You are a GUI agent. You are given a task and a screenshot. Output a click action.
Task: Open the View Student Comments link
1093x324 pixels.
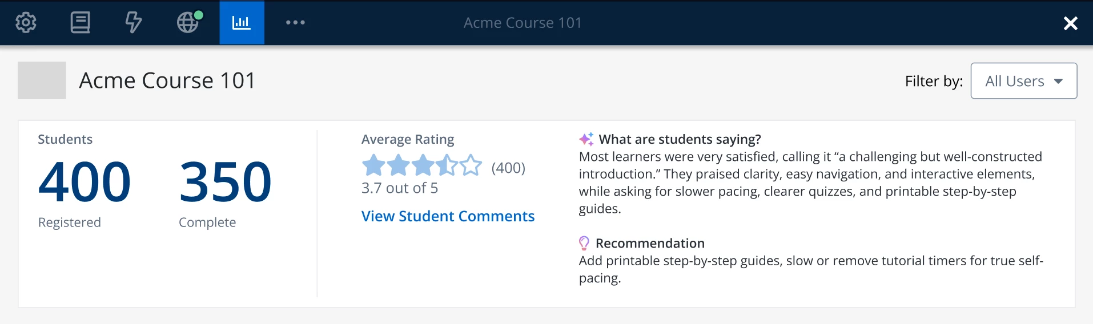[448, 216]
